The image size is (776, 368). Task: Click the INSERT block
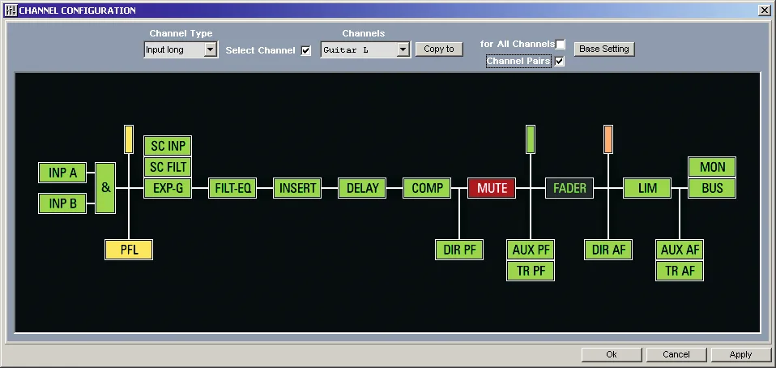pos(297,188)
